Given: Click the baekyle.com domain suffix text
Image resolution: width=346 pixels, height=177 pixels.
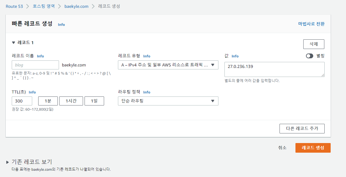Looking at the screenshot, I should click(x=74, y=65).
